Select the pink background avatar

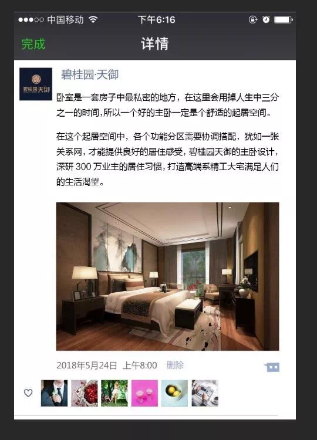point(144,393)
